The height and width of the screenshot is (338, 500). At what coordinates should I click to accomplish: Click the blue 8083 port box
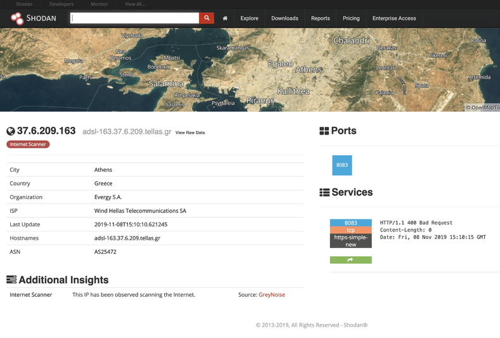coord(342,165)
